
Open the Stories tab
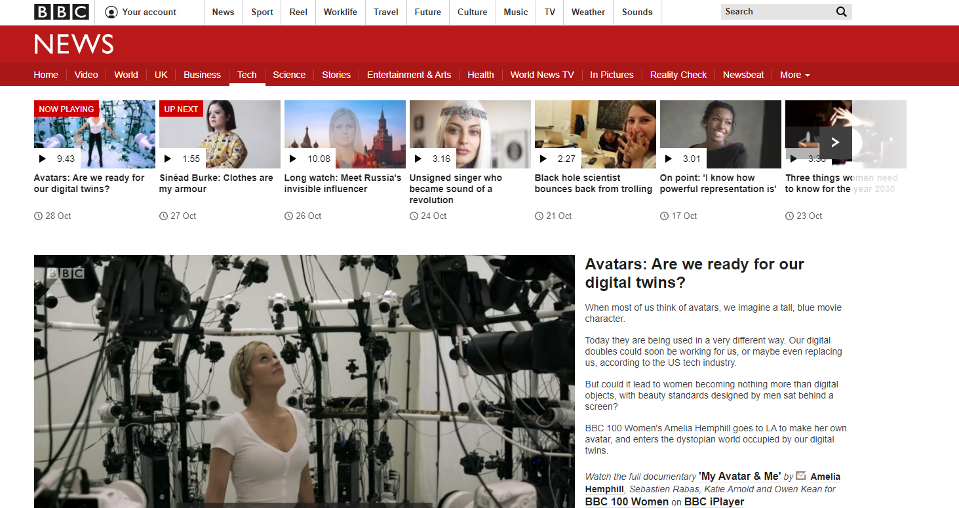point(336,75)
